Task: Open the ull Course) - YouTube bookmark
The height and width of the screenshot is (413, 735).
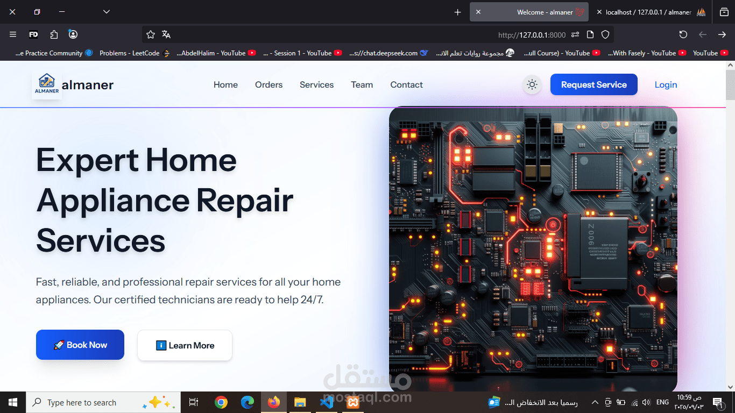Action: [561, 53]
